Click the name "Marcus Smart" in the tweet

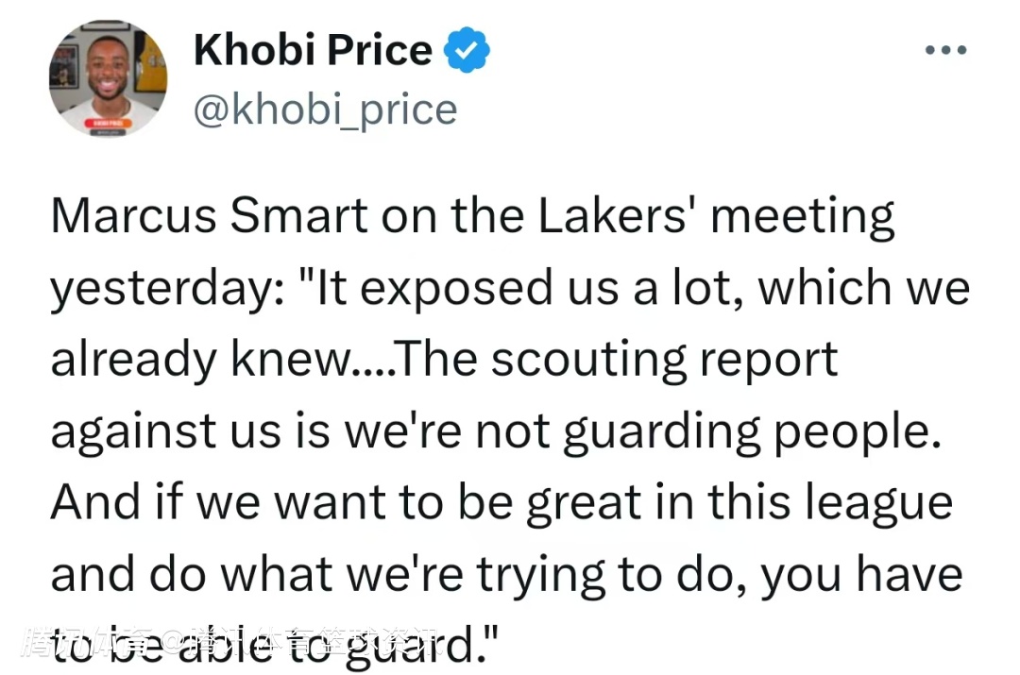click(208, 217)
